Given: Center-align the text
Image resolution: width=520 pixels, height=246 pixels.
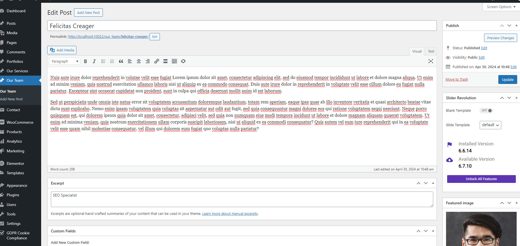Looking at the screenshot, I should 139,61.
